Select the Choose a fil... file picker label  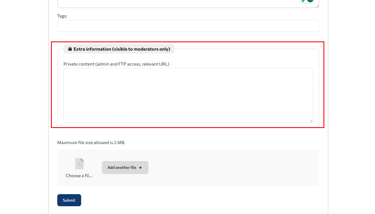[79, 176]
